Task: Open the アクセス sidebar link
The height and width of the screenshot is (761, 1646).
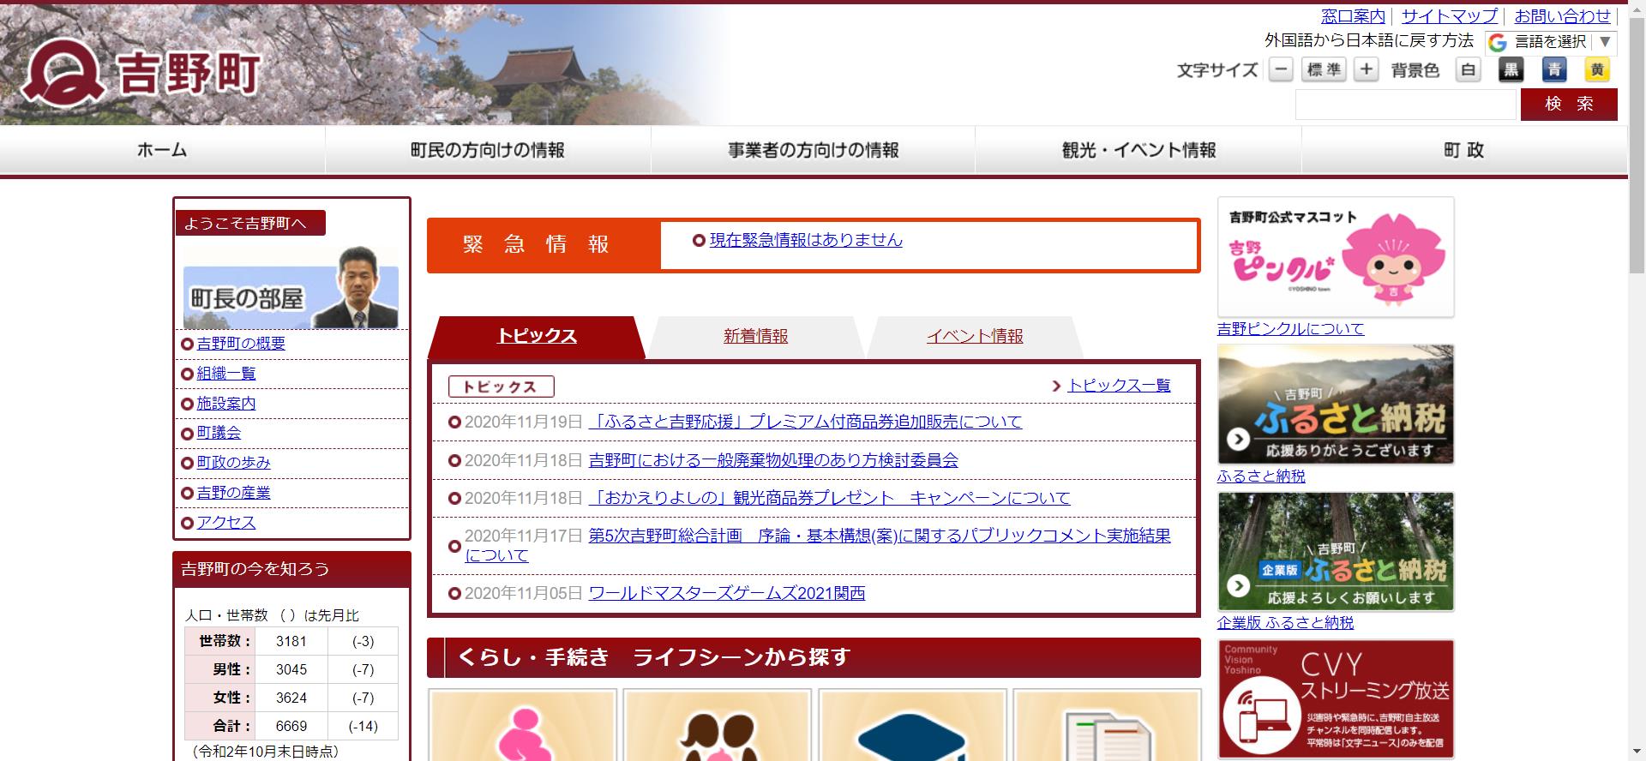Action: (226, 523)
